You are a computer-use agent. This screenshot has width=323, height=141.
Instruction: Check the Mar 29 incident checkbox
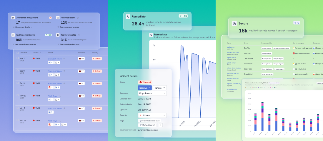(x=17, y=120)
